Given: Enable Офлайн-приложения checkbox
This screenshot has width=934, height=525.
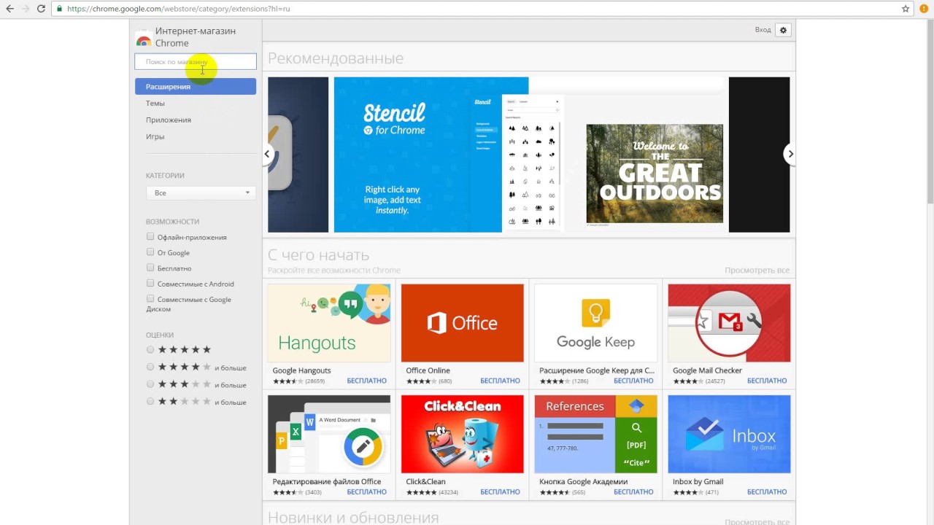Looking at the screenshot, I should [x=150, y=236].
